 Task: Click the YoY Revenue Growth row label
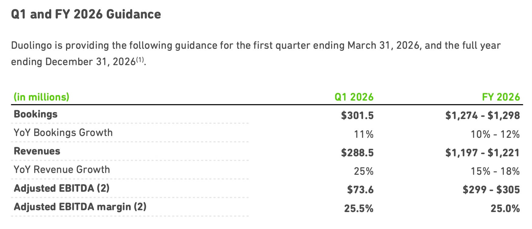tap(62, 170)
